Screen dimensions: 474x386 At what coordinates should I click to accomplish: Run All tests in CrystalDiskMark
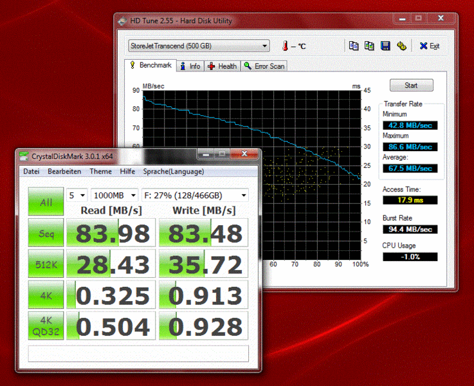(x=46, y=201)
